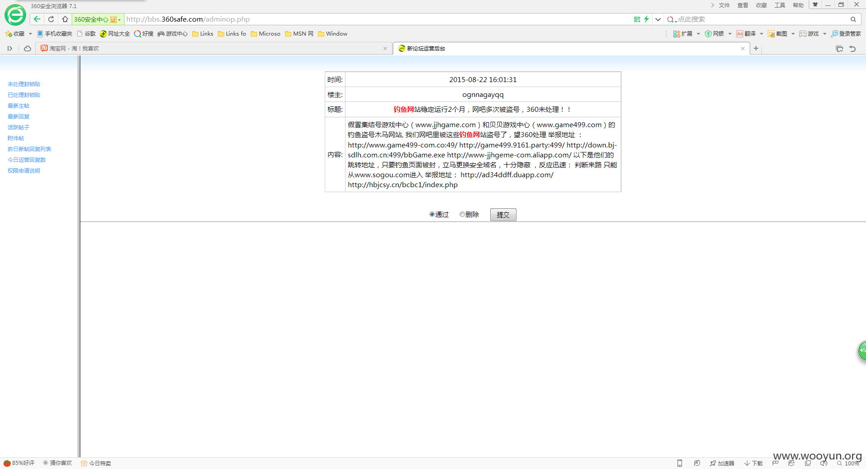This screenshot has height=469, width=866.
Task: Click the cloud icon beside the tab bar
Action: pyautogui.click(x=28, y=49)
